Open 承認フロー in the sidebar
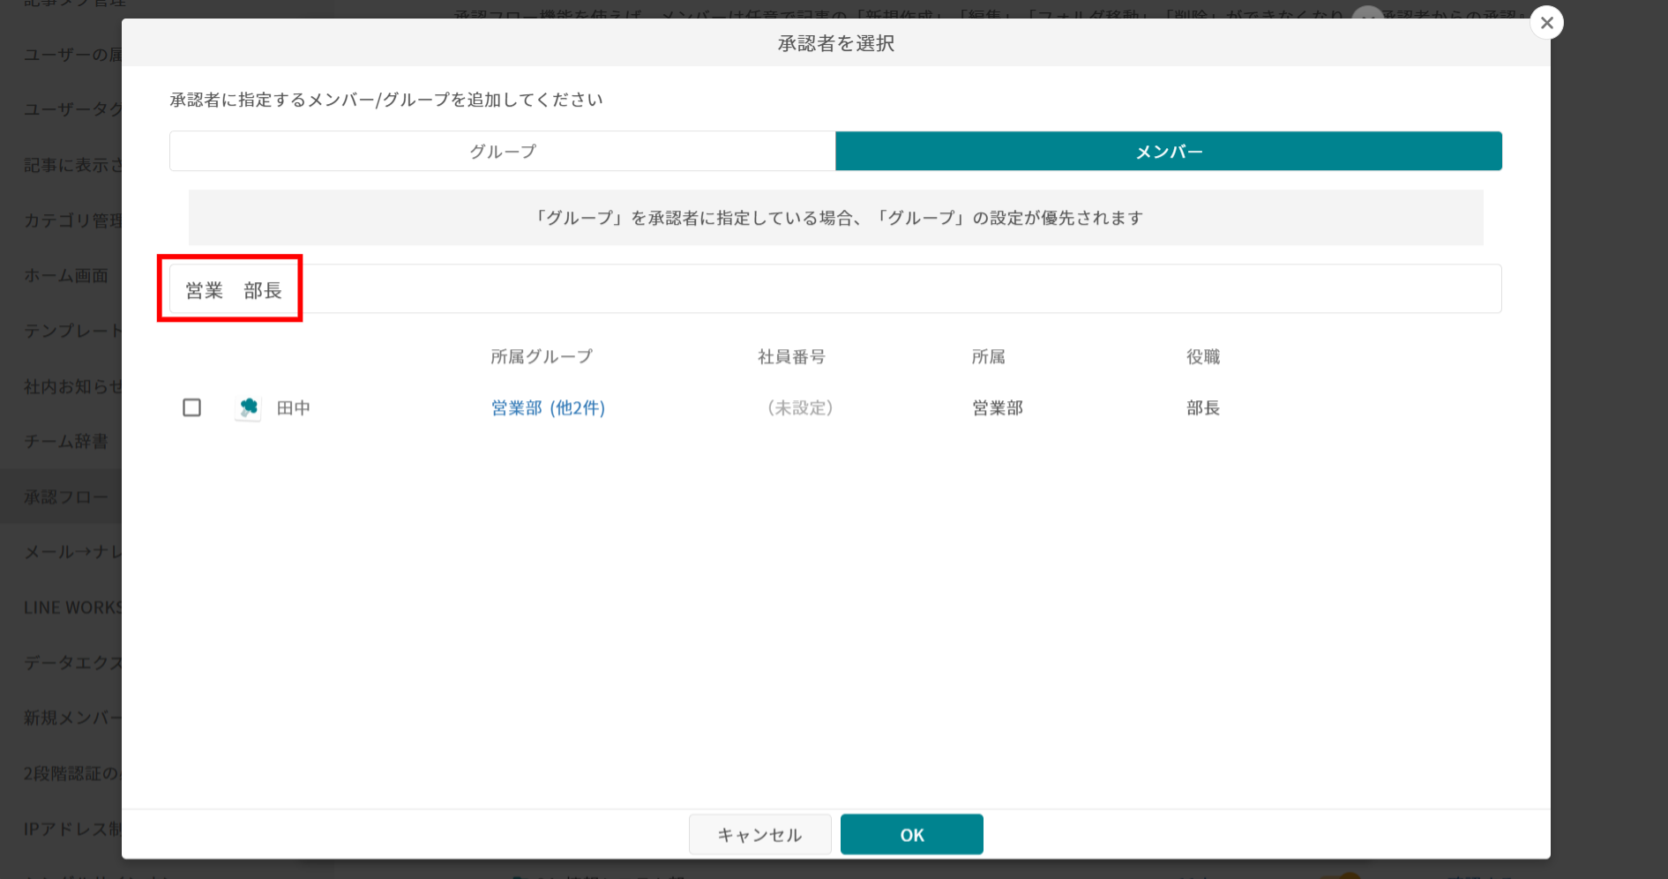 pyautogui.click(x=65, y=497)
